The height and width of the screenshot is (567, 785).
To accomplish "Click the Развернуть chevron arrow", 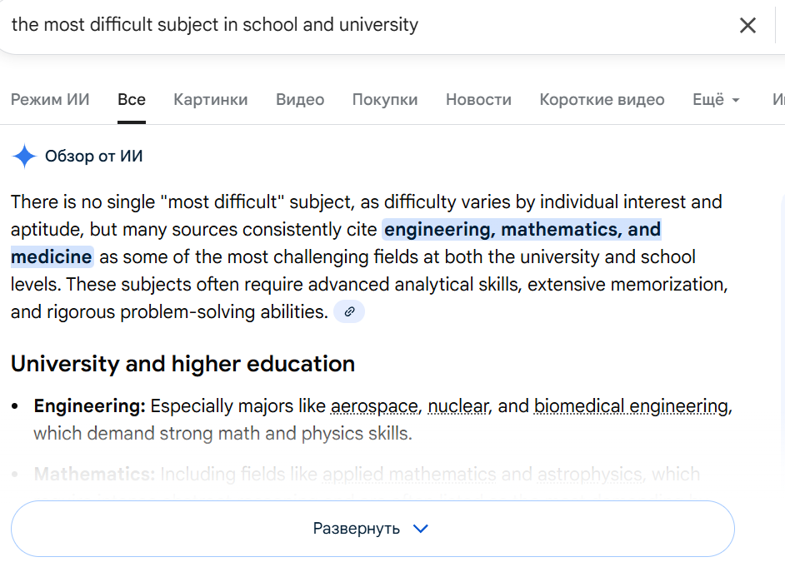I will [421, 529].
